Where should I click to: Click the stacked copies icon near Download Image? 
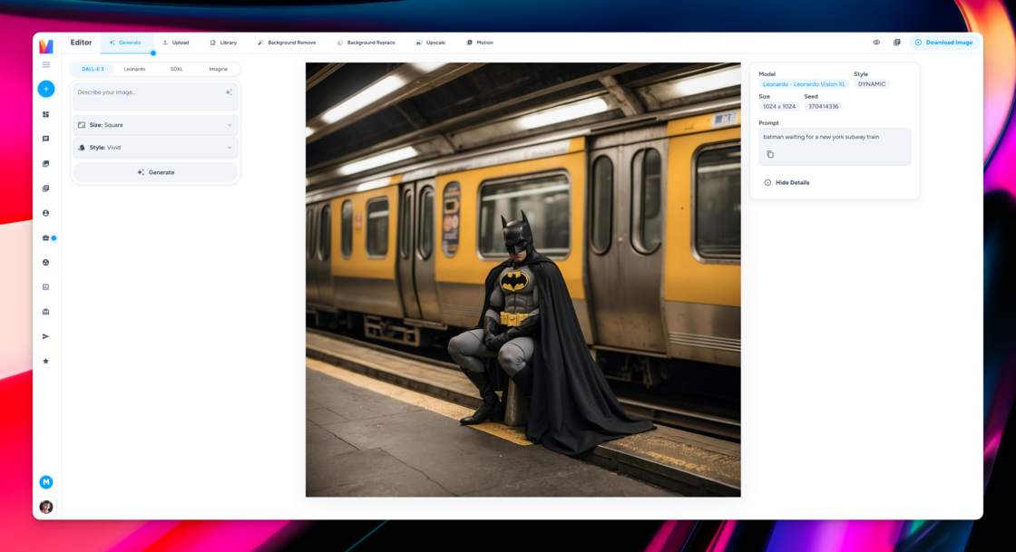(897, 43)
